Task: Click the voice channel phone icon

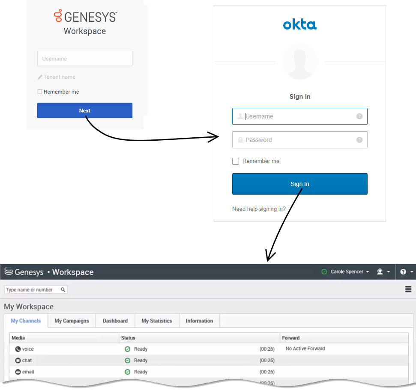Action: tap(18, 349)
